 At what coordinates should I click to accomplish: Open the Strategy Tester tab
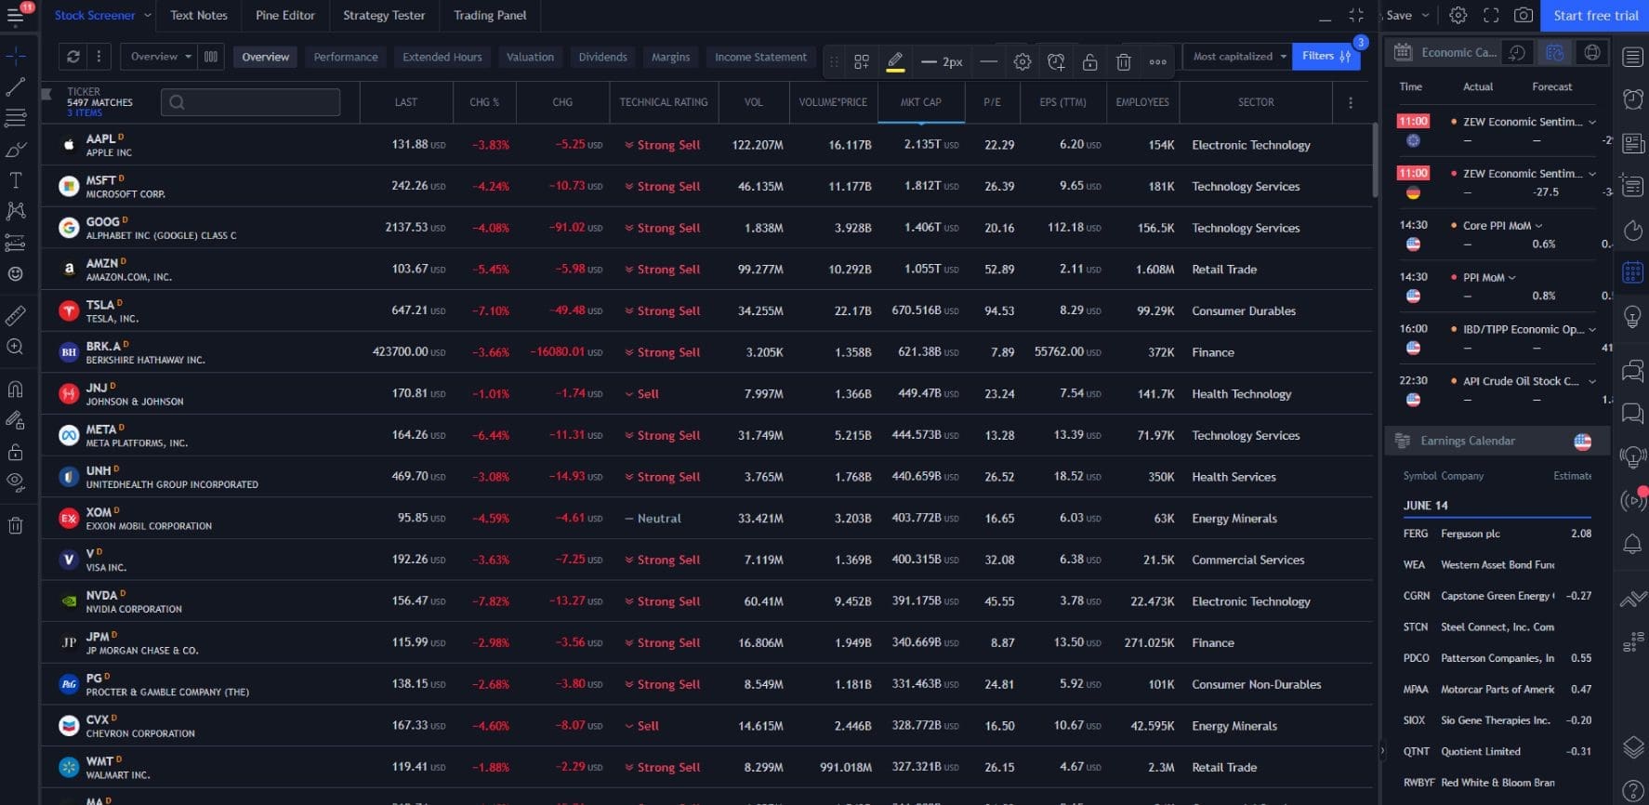(x=384, y=16)
